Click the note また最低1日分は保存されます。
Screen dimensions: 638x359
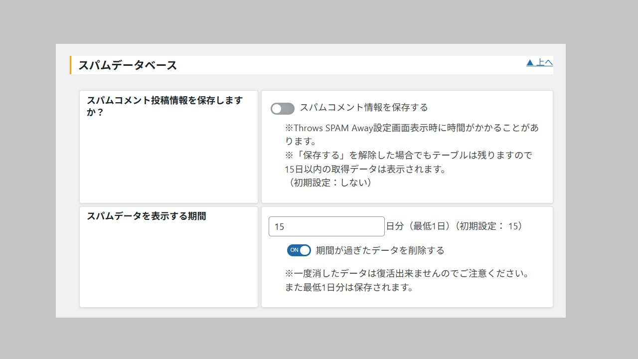point(349,288)
